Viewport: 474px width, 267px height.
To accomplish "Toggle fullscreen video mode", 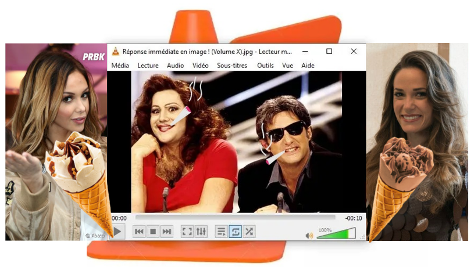I will point(187,232).
